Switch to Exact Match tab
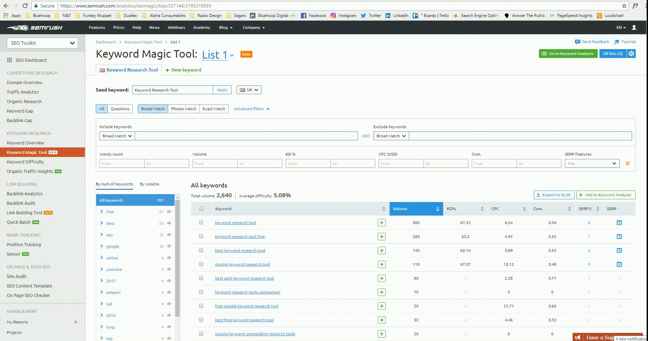Viewport: 648px width, 341px height. coord(214,109)
